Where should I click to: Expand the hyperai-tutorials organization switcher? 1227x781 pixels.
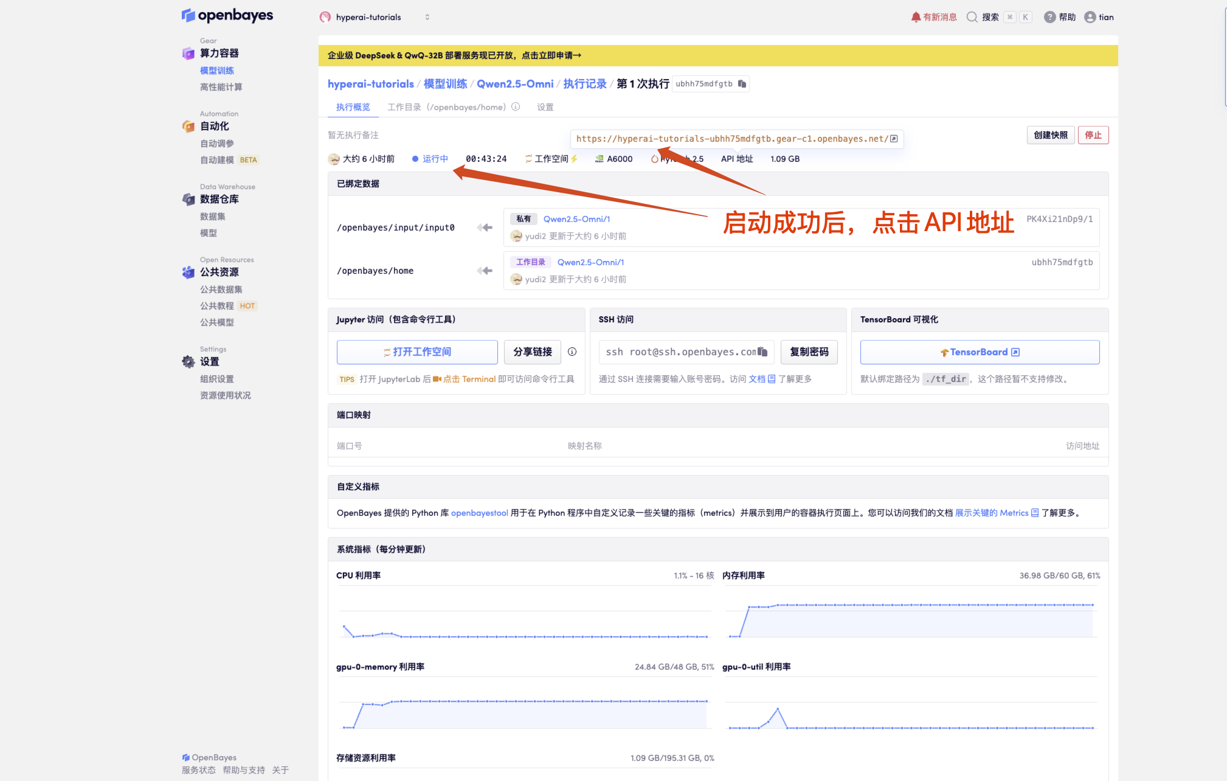tap(427, 17)
